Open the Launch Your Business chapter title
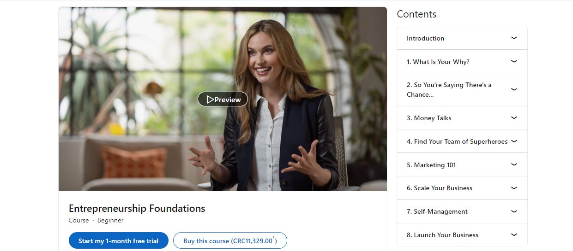Screen dimensions: 573x251 tap(442, 235)
